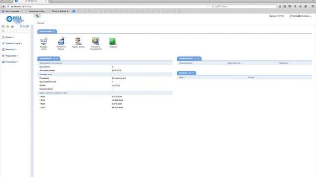
Task: Open the browser downloads arrow icon
Action: tap(295, 6)
